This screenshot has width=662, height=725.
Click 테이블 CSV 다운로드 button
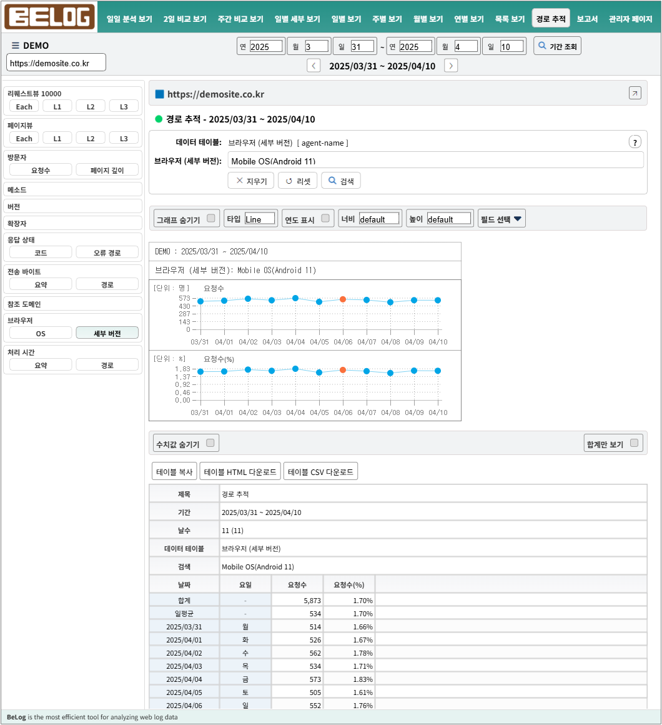click(x=320, y=472)
